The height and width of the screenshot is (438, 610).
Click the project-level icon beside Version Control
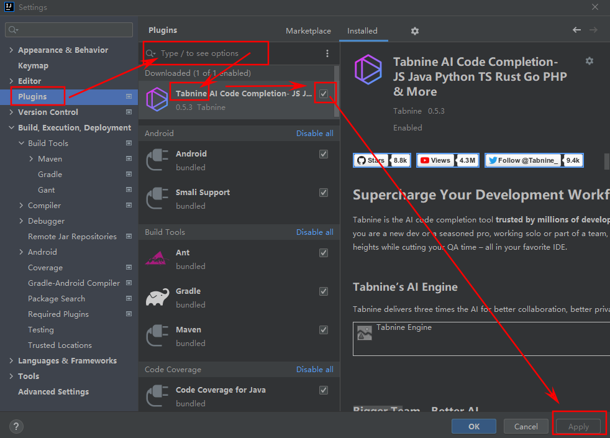(129, 112)
